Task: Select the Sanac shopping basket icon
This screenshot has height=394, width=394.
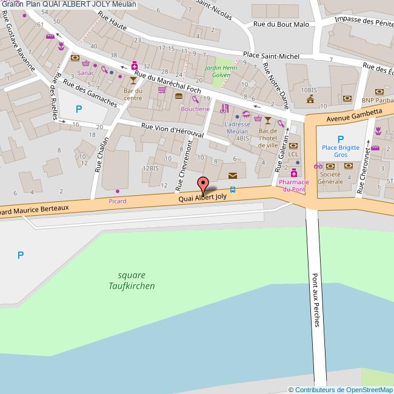Action: [x=85, y=63]
